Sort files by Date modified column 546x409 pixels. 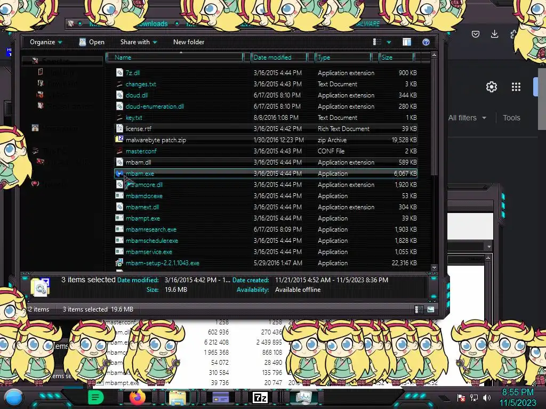click(x=278, y=58)
